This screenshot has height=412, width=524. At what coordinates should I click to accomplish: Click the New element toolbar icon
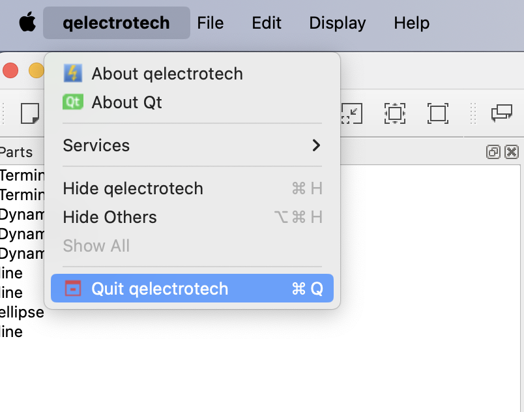pyautogui.click(x=30, y=113)
